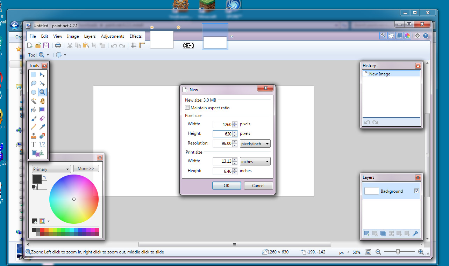Open the Edit menu
Screen dimensions: 449x266
click(44, 36)
